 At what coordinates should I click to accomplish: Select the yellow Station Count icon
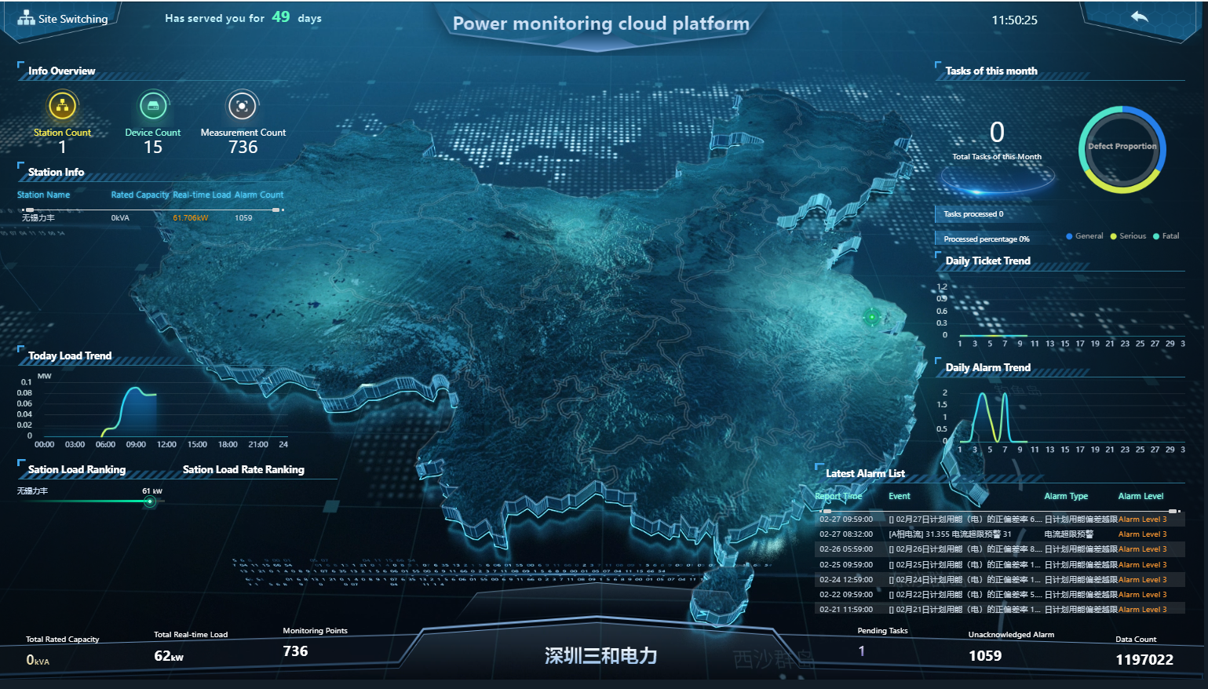point(62,105)
